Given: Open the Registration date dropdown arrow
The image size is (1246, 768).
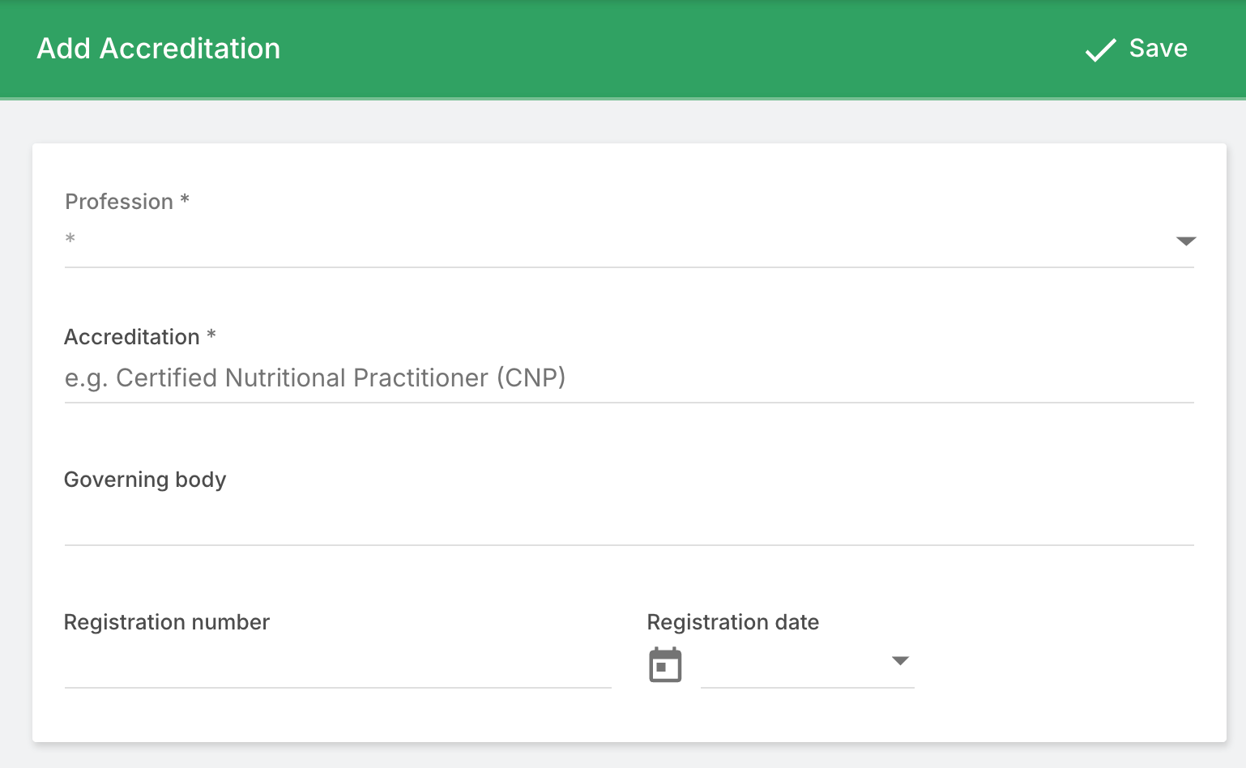Looking at the screenshot, I should 899,661.
